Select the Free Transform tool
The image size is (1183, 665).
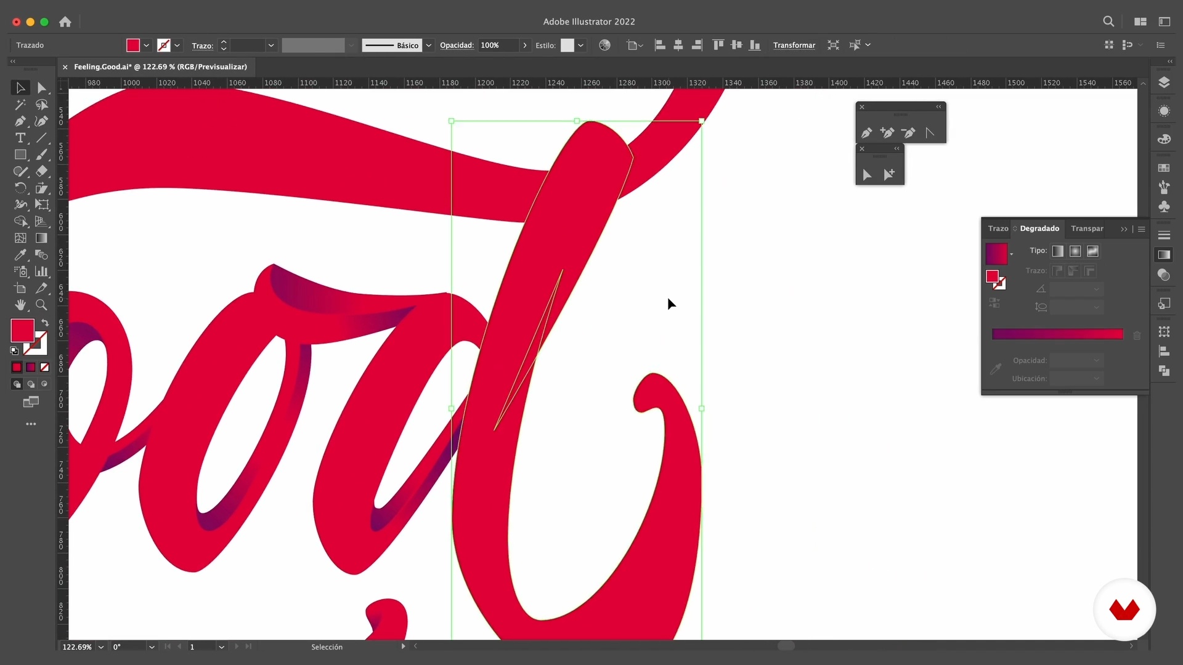tap(41, 204)
